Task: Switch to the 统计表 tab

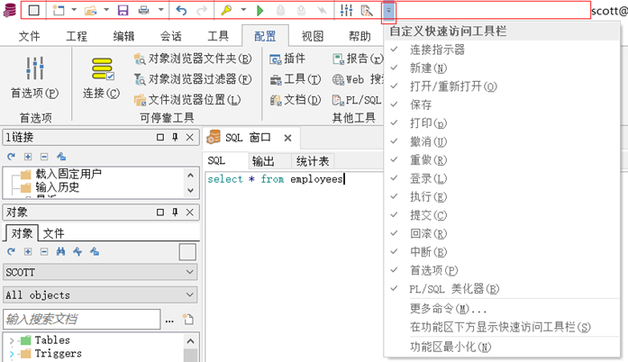Action: pyautogui.click(x=313, y=161)
